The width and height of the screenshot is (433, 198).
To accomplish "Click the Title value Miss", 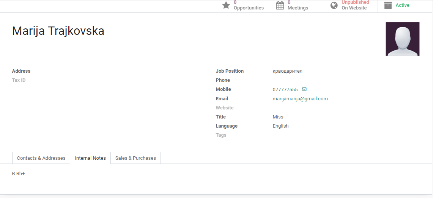I will point(278,117).
